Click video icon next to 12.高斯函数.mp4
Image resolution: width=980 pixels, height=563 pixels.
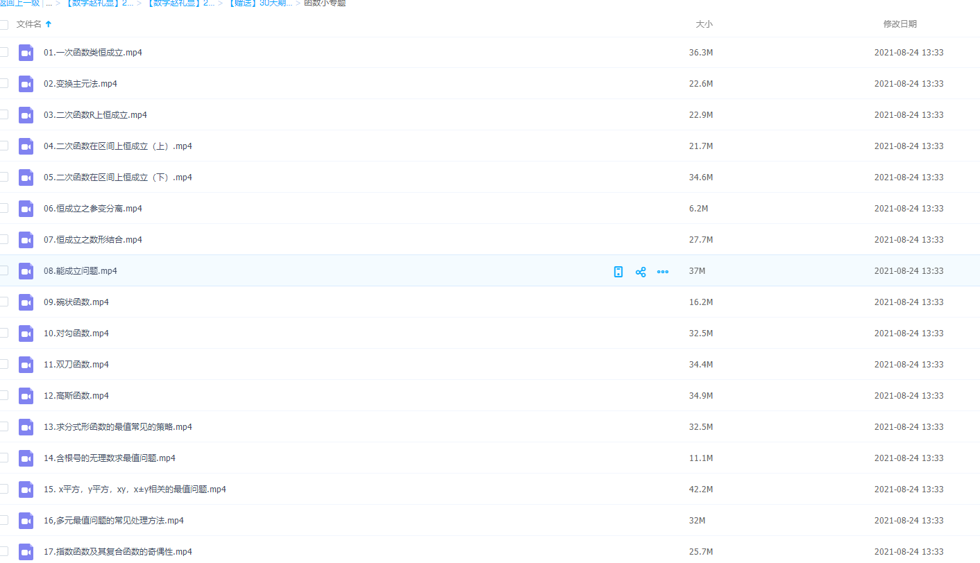point(26,396)
